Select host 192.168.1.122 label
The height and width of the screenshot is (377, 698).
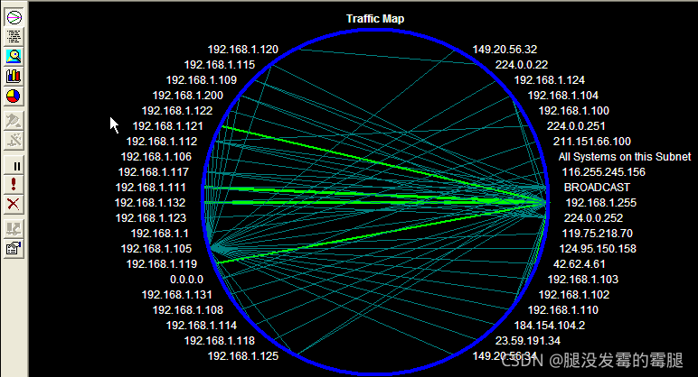[177, 111]
